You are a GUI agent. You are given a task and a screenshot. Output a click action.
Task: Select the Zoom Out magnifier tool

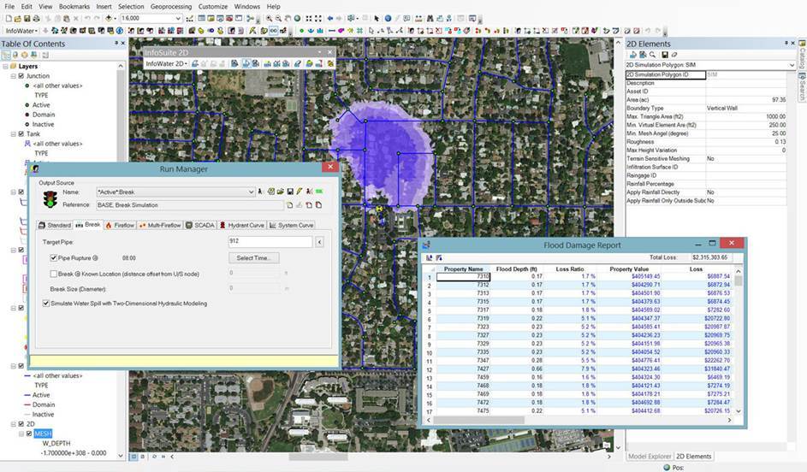click(278, 19)
